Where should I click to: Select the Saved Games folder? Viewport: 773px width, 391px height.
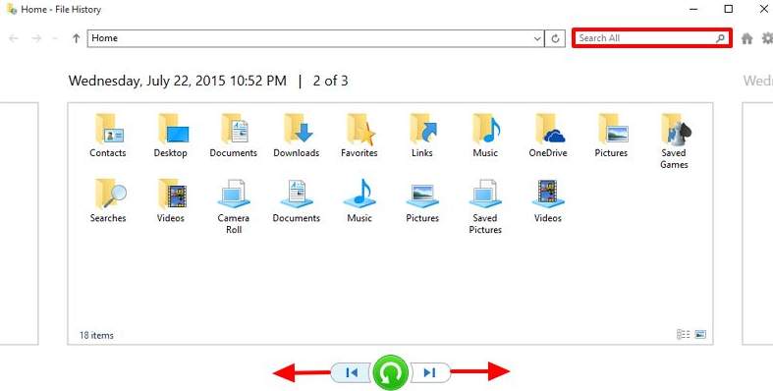click(x=674, y=141)
